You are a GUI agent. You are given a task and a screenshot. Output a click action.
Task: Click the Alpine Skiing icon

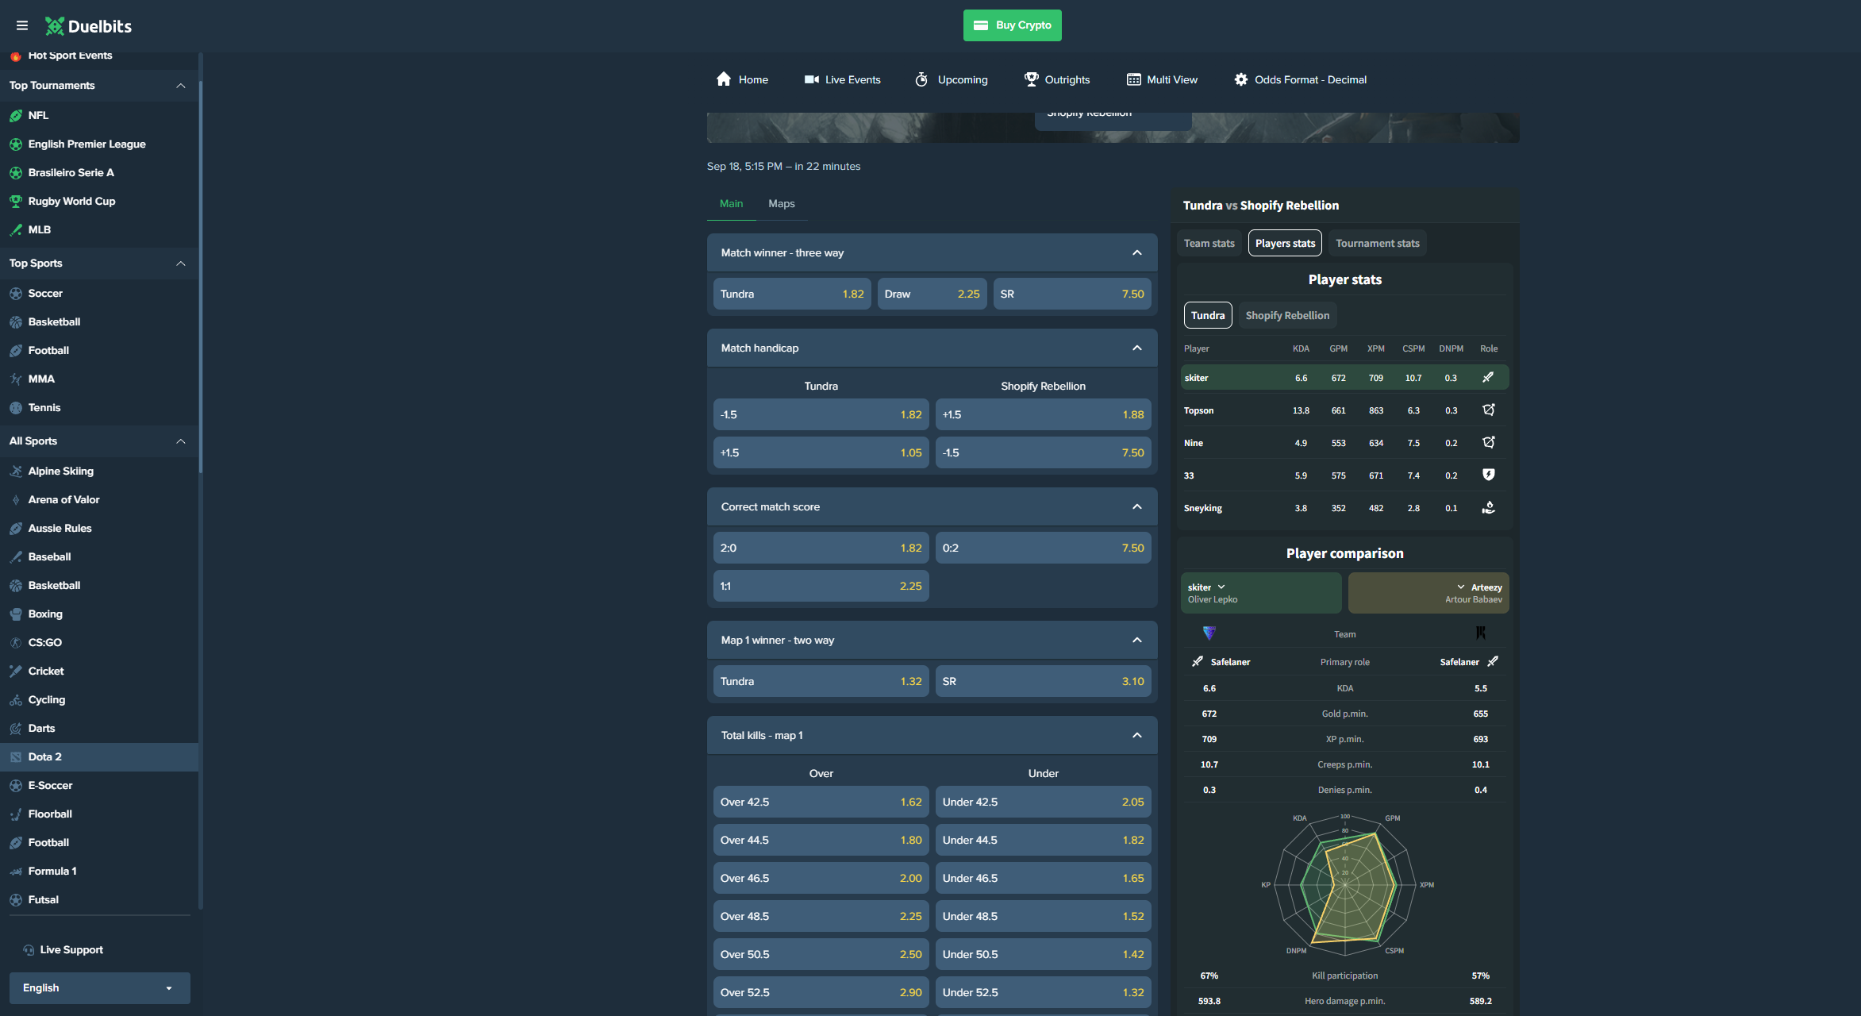click(16, 471)
